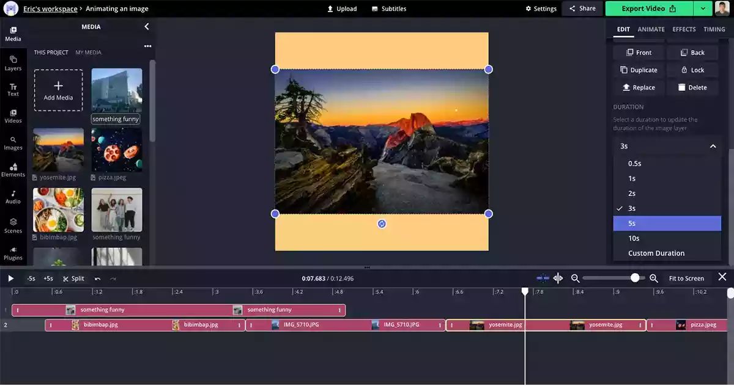Open the Audio panel
Image resolution: width=734 pixels, height=386 pixels.
[13, 197]
